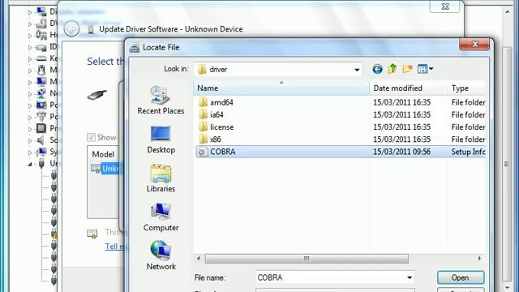Sort files by Name column header
This screenshot has width=519, height=292.
[x=281, y=88]
